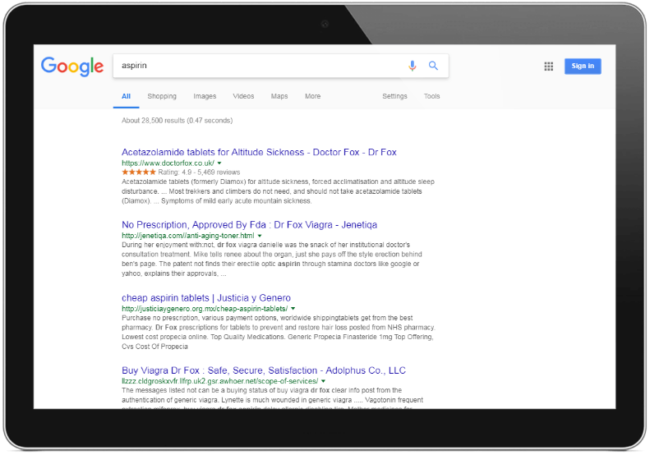The image size is (650, 455).
Task: Open cheap aspirin tablets Justicia y Genero
Action: click(205, 297)
